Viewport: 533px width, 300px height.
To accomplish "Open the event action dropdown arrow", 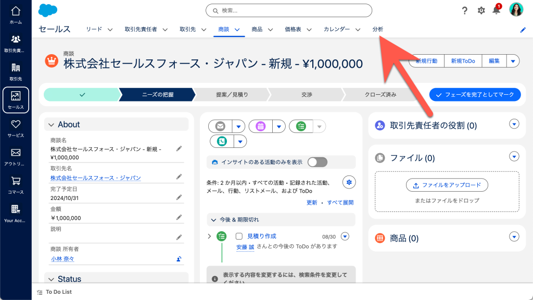I will point(279,127).
